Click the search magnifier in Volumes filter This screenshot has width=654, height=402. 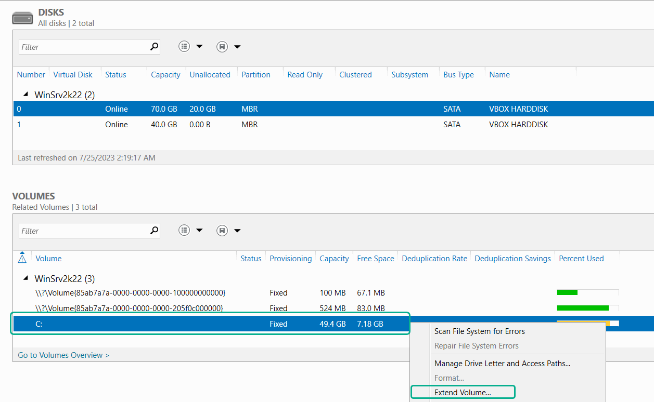click(154, 231)
